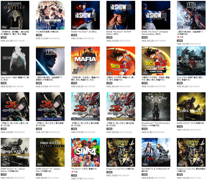Click the Dragon's Crown Pro title link

tap(120, 169)
